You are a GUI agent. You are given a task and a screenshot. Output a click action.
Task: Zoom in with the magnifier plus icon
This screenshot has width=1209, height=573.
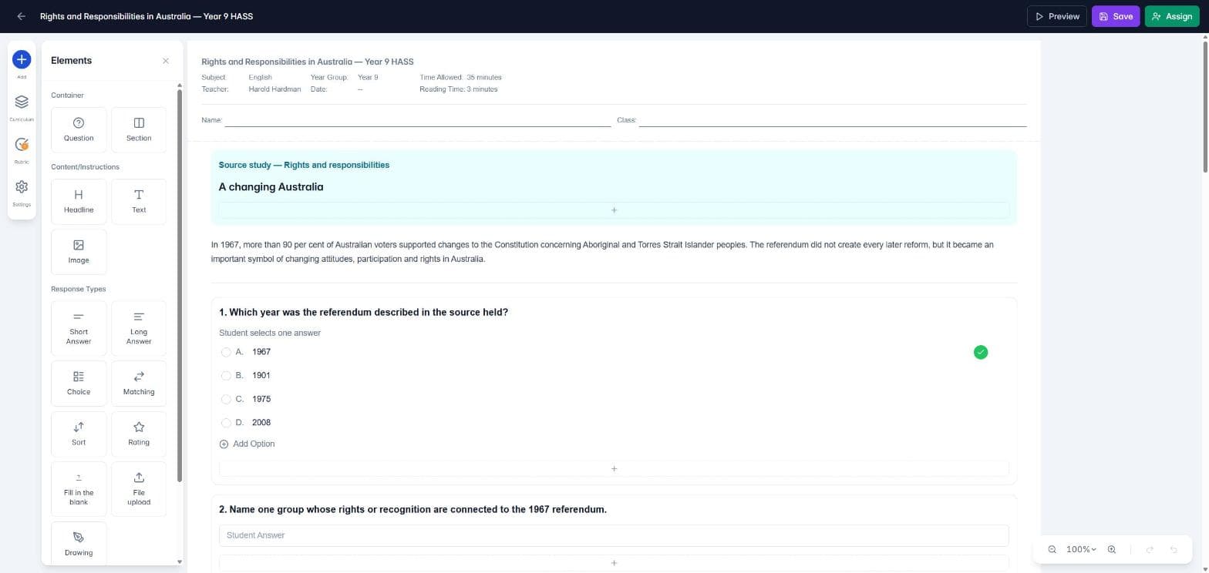(1112, 549)
